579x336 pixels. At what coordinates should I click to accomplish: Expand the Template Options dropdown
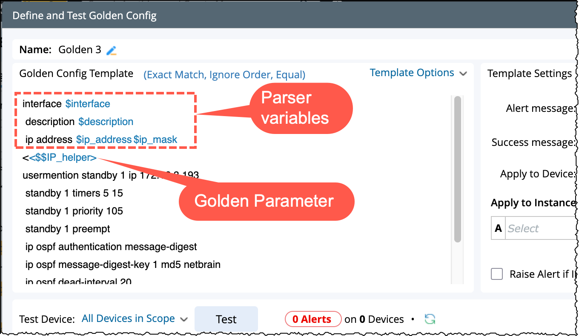click(418, 73)
